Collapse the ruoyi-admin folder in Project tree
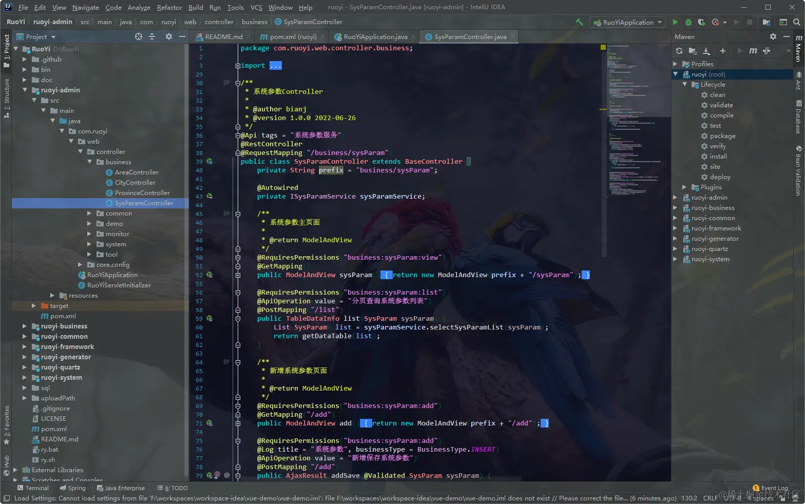This screenshot has width=805, height=504. (25, 90)
